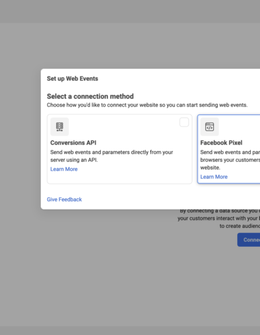Click the Give Feedback link
This screenshot has height=335, width=260.
coord(64,199)
